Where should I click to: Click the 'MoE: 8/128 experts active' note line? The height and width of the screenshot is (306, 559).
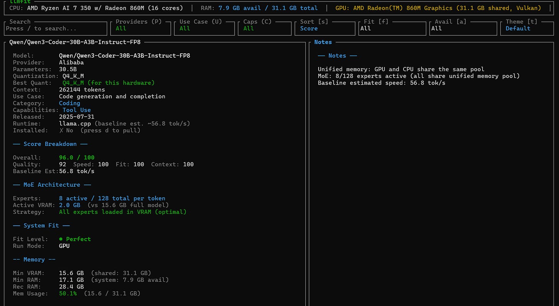(x=419, y=76)
